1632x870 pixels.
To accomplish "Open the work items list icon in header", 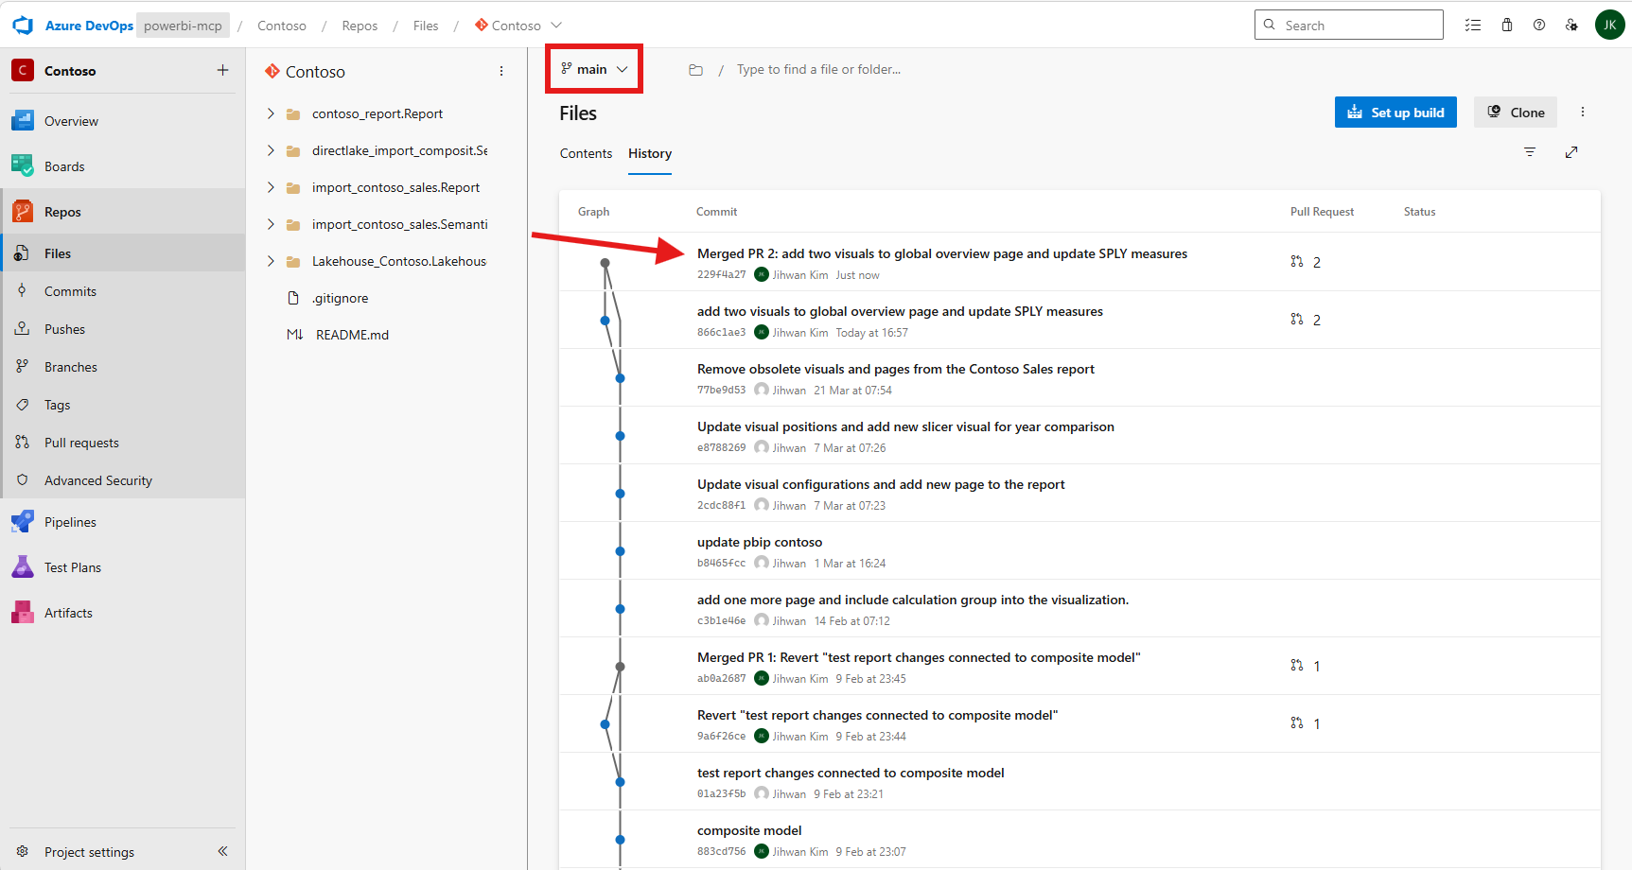I will (1473, 26).
